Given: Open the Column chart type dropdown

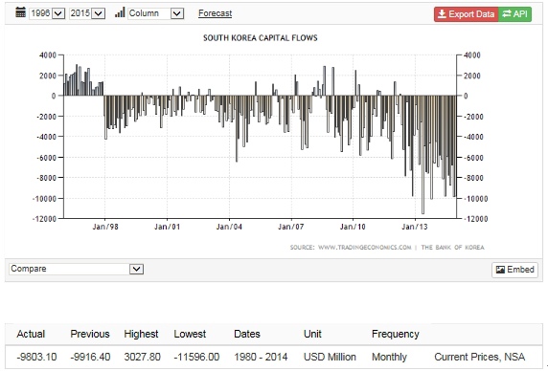Looking at the screenshot, I should [x=156, y=13].
